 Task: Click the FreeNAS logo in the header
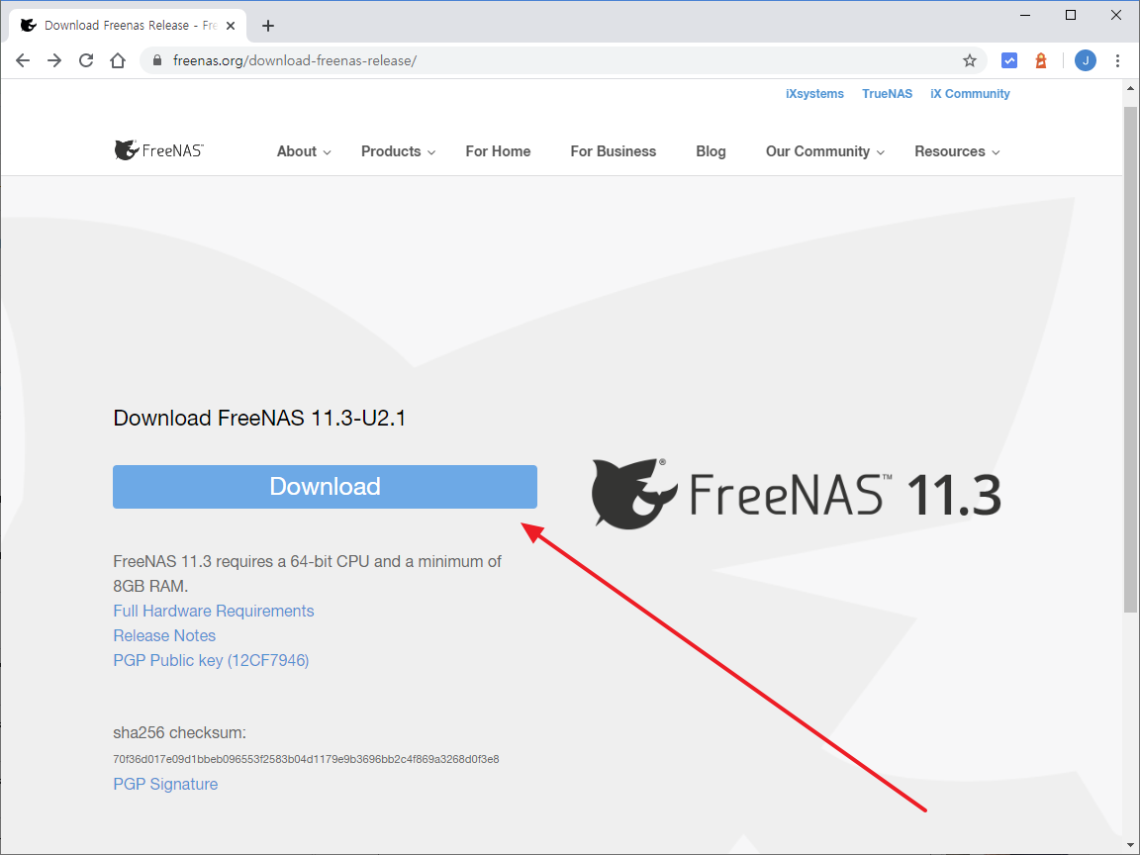[159, 150]
